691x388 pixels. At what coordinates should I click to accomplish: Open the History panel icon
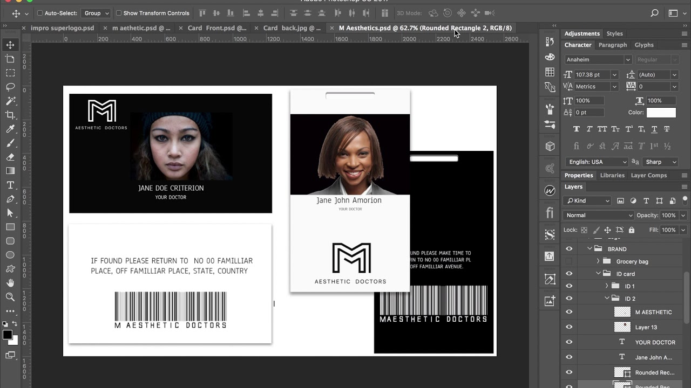pyautogui.click(x=550, y=41)
